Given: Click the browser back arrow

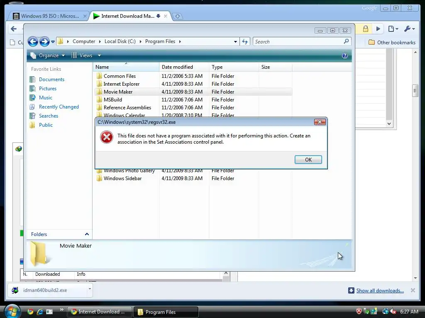Looking at the screenshot, I should (14, 29).
